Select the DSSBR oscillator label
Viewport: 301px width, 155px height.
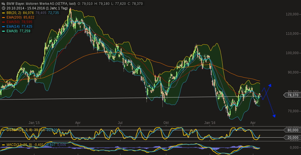pos(20,130)
